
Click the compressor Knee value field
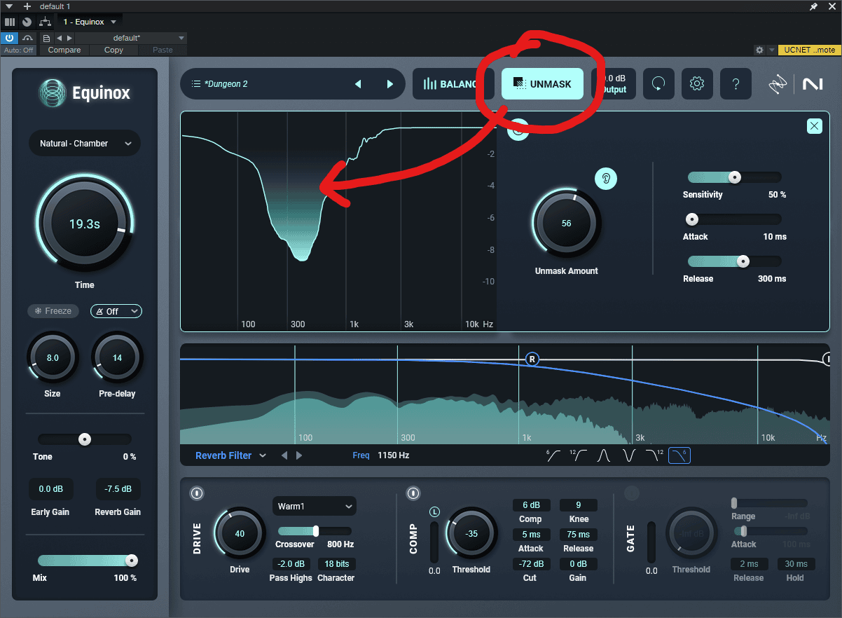coord(578,505)
